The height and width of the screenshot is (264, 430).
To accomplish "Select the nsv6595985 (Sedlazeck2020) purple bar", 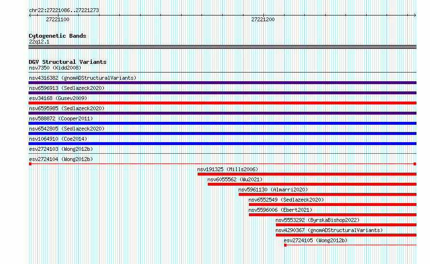I will 222,113.
